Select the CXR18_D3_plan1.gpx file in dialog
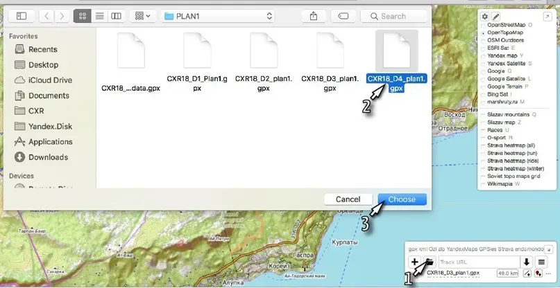The width and height of the screenshot is (560, 288). (330, 62)
